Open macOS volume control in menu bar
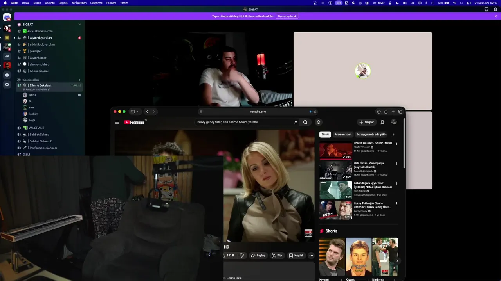The image size is (501, 281). 405,3
